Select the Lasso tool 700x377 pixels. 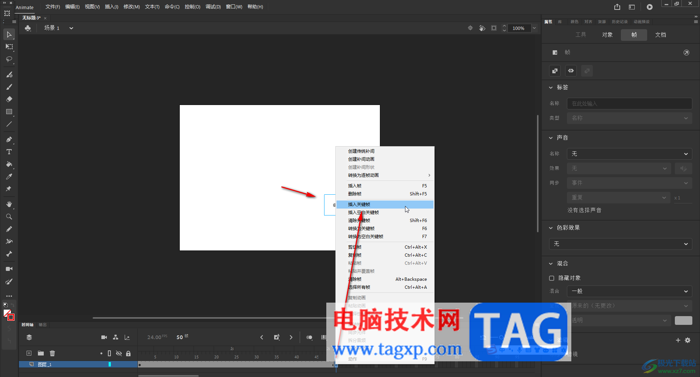[x=9, y=59]
